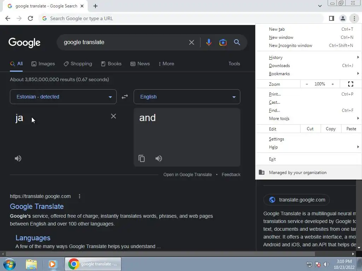The image size is (362, 271).
Task: Search by image with the camera icon
Action: [223, 42]
